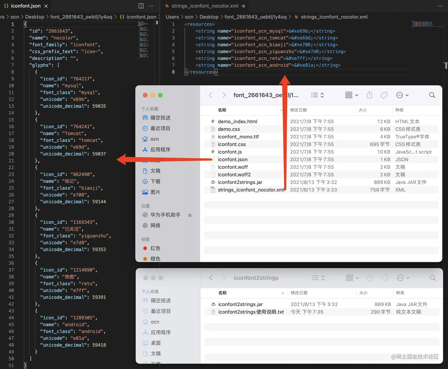Open 应用程序 in upper Finder sidebar

point(156,150)
